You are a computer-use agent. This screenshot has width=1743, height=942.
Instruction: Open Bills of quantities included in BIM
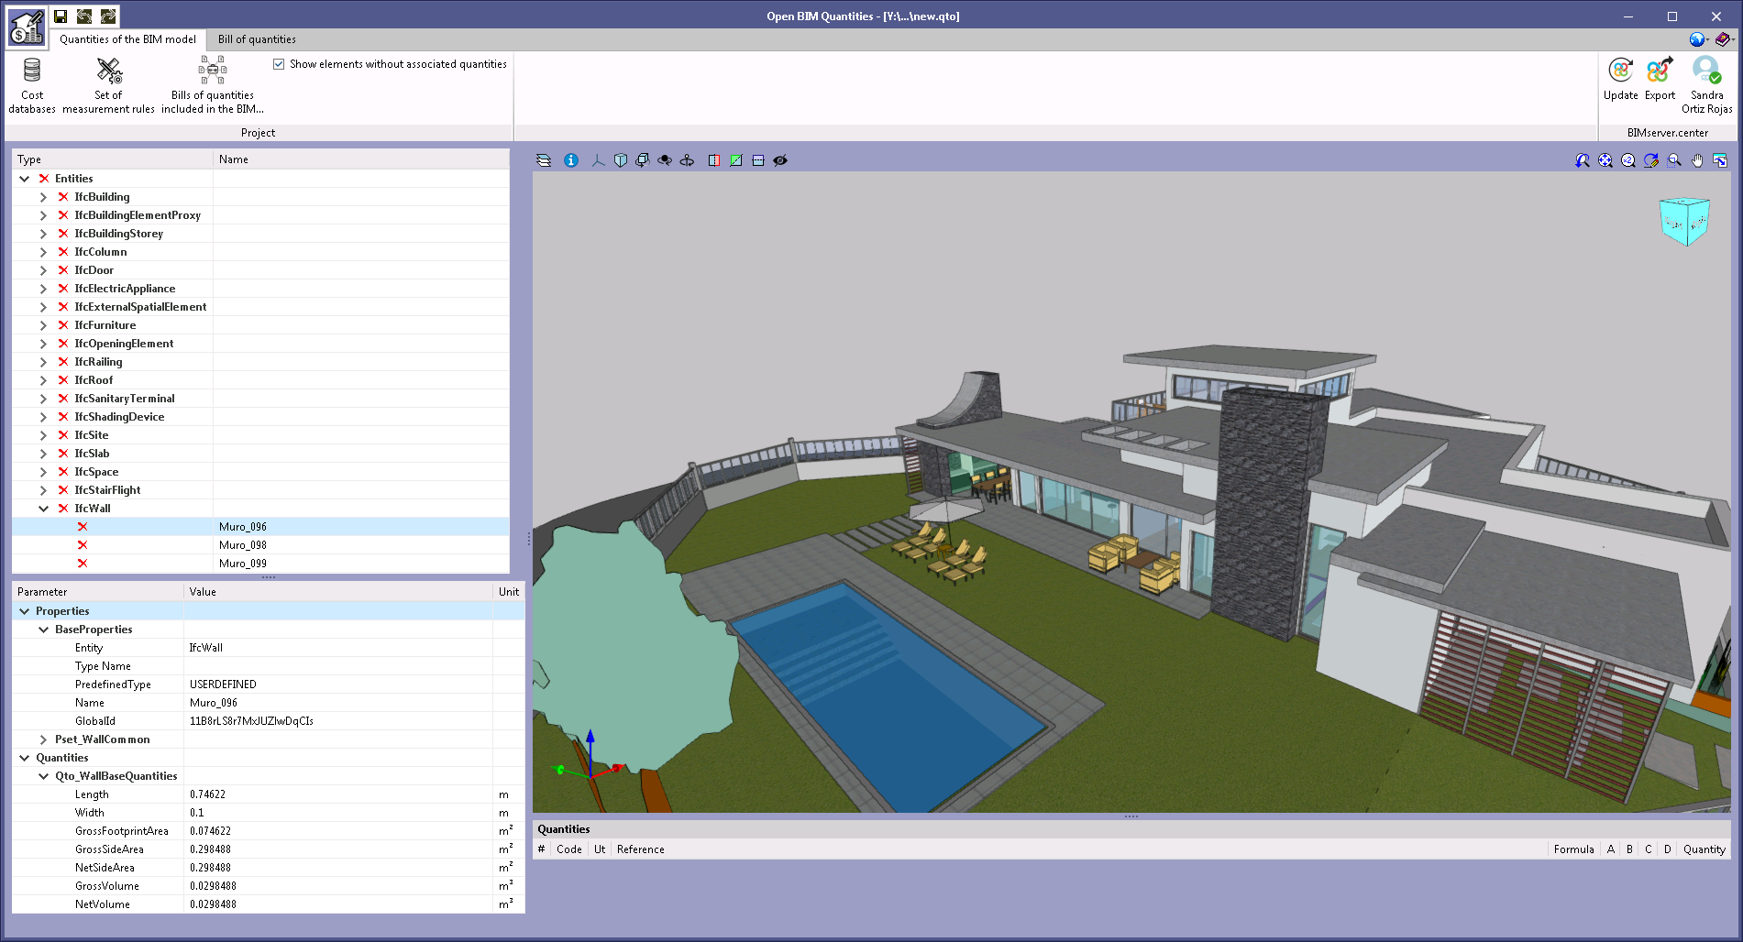(213, 85)
